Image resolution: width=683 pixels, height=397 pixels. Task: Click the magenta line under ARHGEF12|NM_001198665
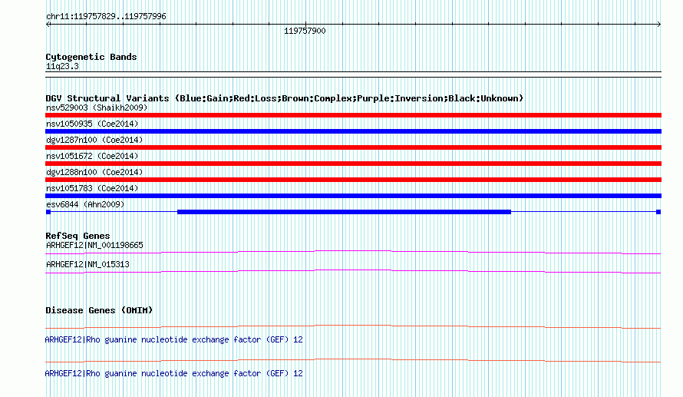click(x=353, y=253)
